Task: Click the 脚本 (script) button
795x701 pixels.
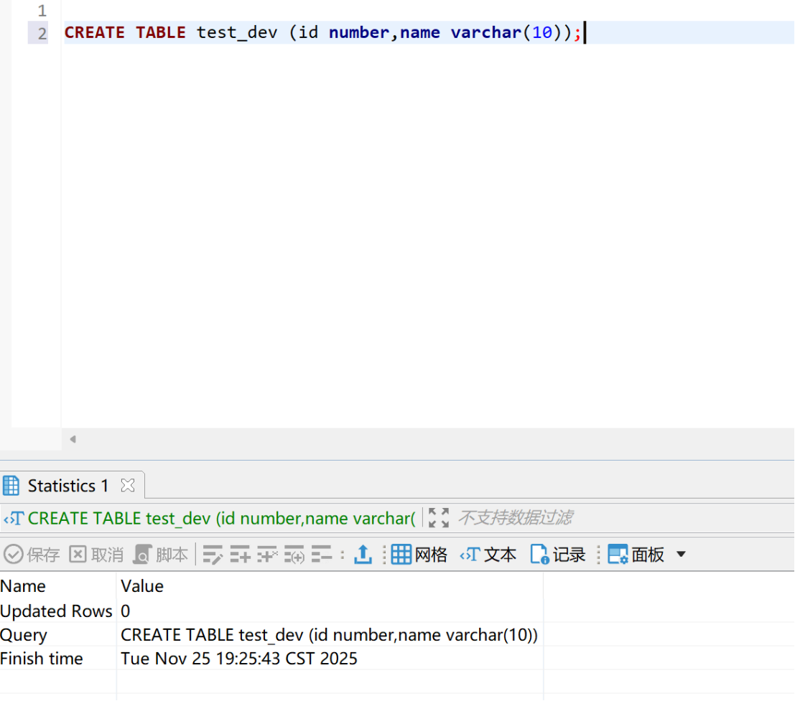Action: tap(161, 555)
